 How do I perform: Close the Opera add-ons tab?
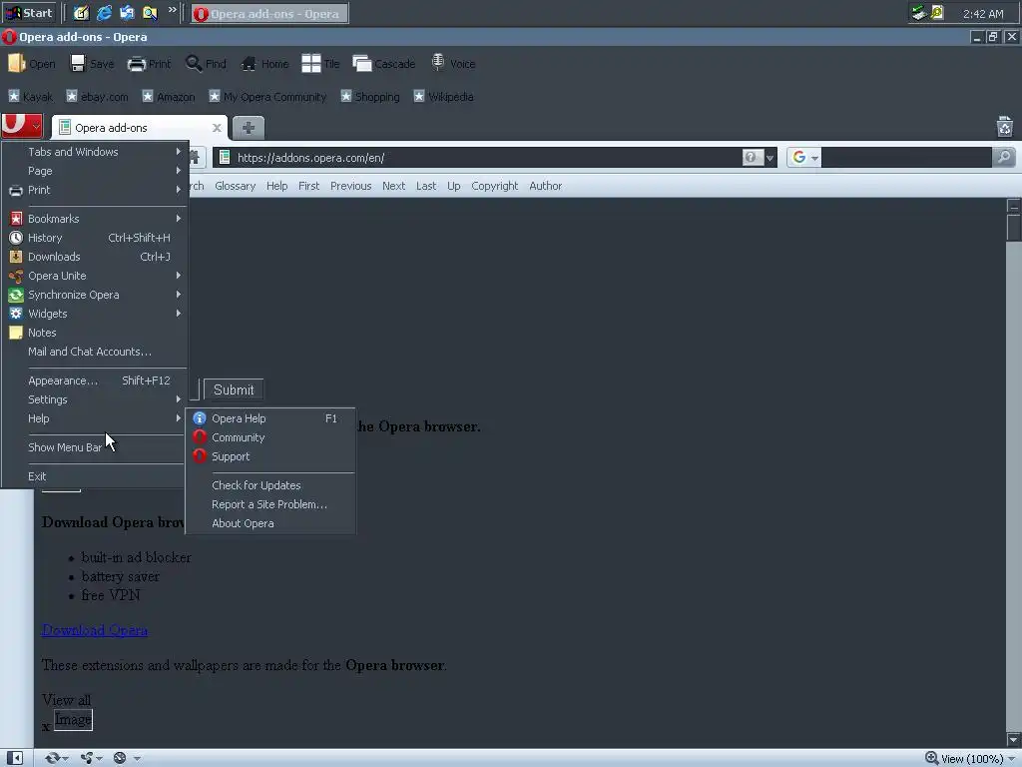coord(217,128)
